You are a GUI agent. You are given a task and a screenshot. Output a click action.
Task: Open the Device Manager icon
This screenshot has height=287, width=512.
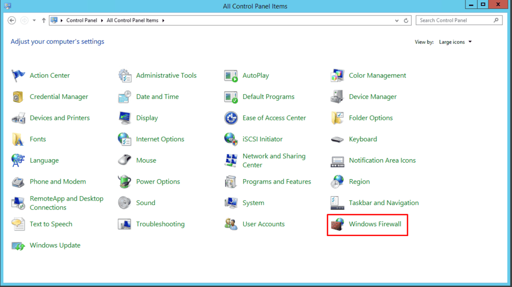(337, 97)
